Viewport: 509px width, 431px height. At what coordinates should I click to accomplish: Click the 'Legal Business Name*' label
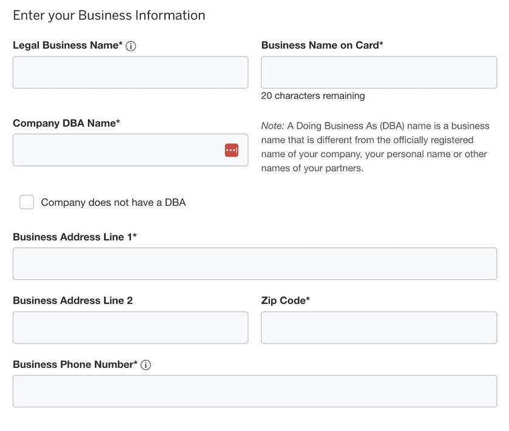click(67, 45)
